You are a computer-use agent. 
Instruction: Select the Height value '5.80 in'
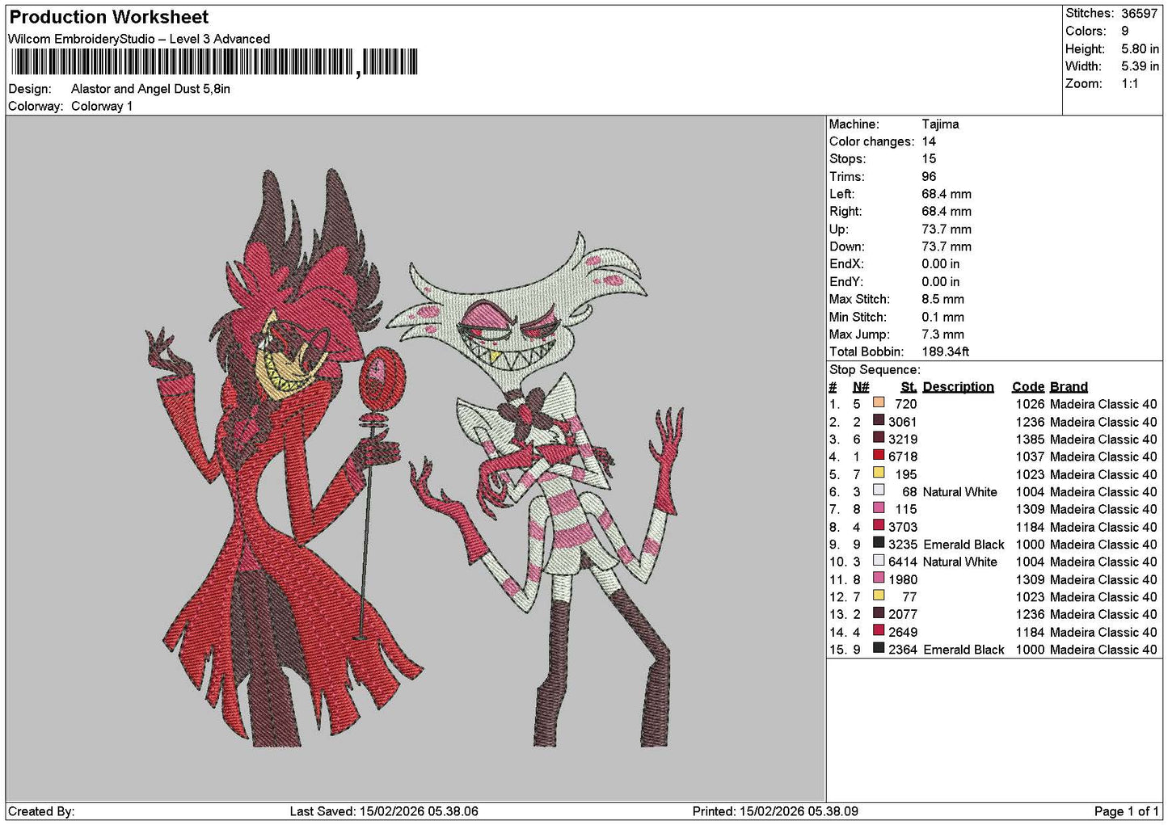pyautogui.click(x=1140, y=49)
